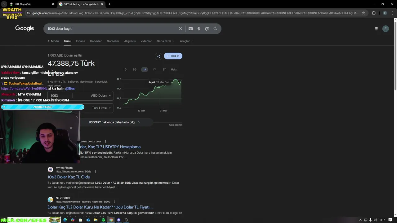Search by image with Google Lens

coord(207,28)
